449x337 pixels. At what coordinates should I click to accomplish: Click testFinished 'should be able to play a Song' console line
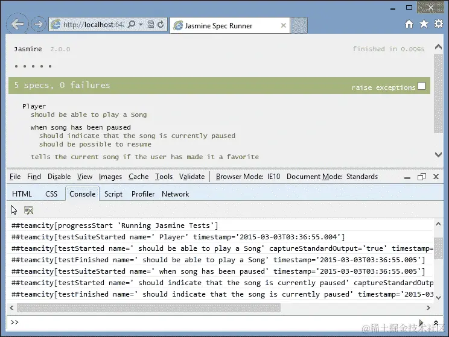click(218, 260)
